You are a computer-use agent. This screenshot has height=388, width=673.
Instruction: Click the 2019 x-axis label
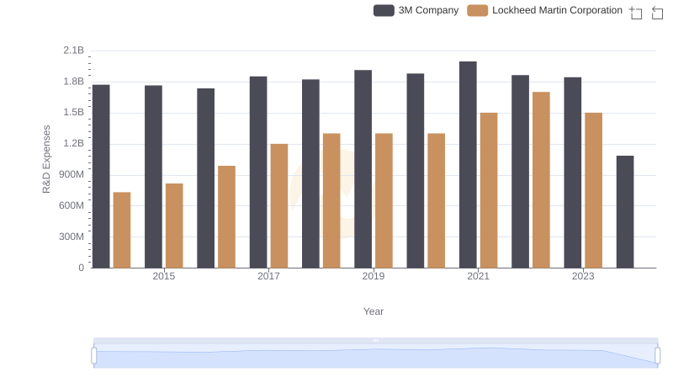[374, 276]
